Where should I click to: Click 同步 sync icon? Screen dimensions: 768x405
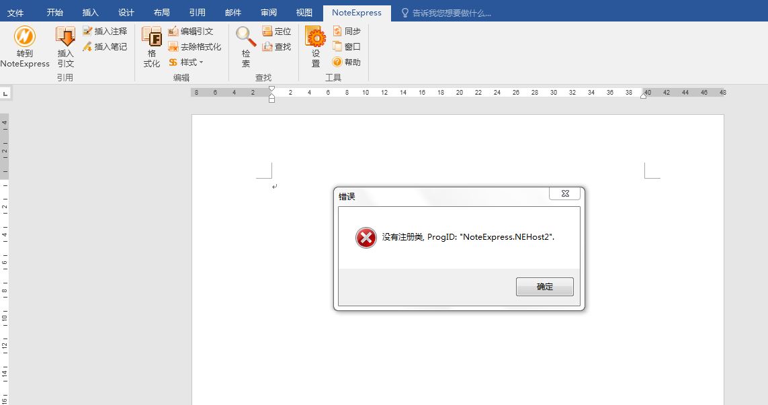[346, 32]
